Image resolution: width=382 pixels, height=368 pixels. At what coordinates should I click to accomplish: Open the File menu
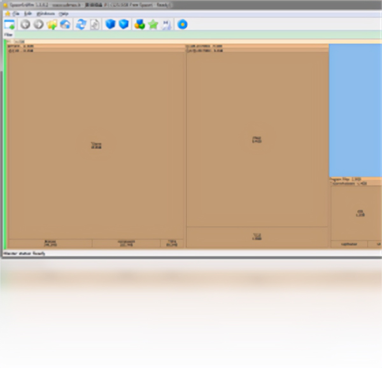(x=16, y=14)
